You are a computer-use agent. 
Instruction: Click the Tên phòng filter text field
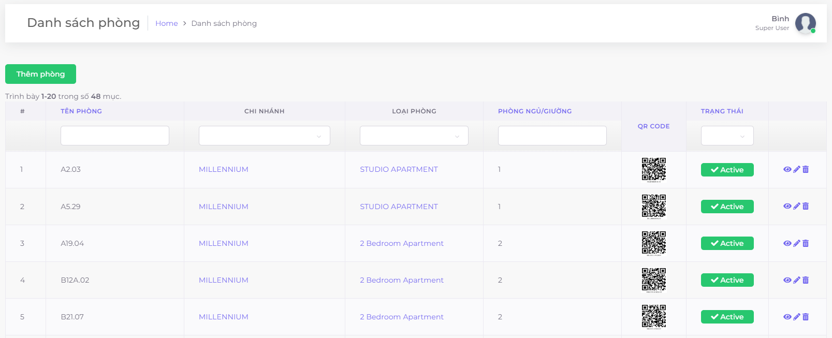click(x=114, y=136)
